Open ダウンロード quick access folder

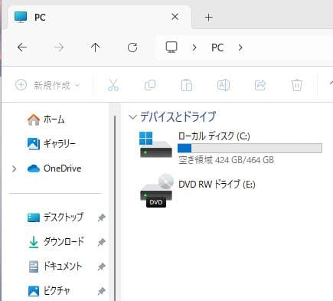coord(64,241)
